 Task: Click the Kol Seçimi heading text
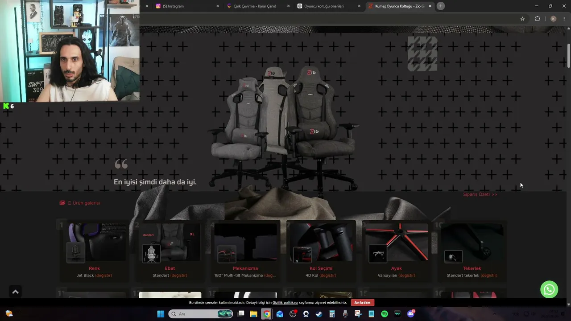[321, 268]
